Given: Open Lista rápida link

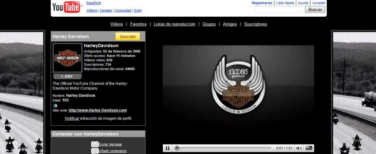Looking at the screenshot, I should click(x=285, y=3).
